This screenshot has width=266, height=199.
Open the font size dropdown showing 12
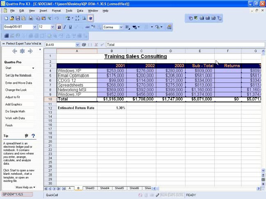click(52, 27)
